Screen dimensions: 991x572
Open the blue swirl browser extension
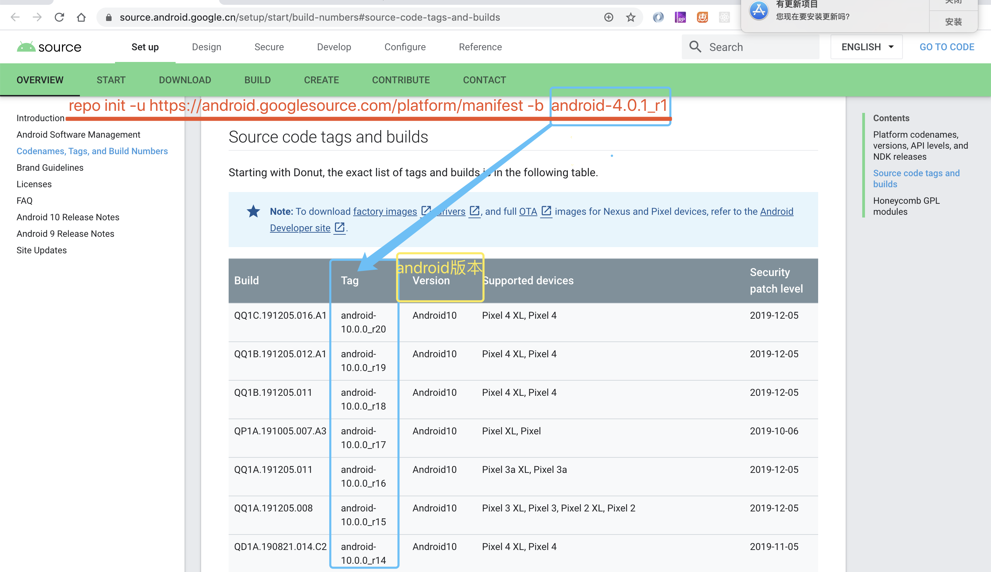point(658,17)
